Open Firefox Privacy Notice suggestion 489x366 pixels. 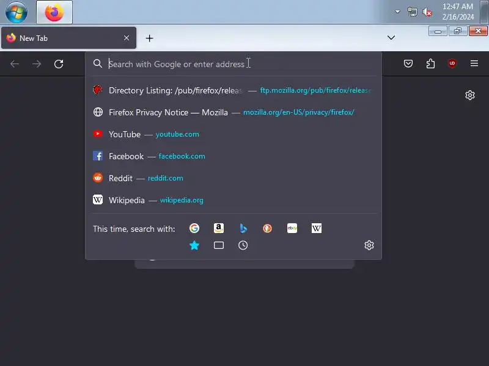tap(233, 112)
